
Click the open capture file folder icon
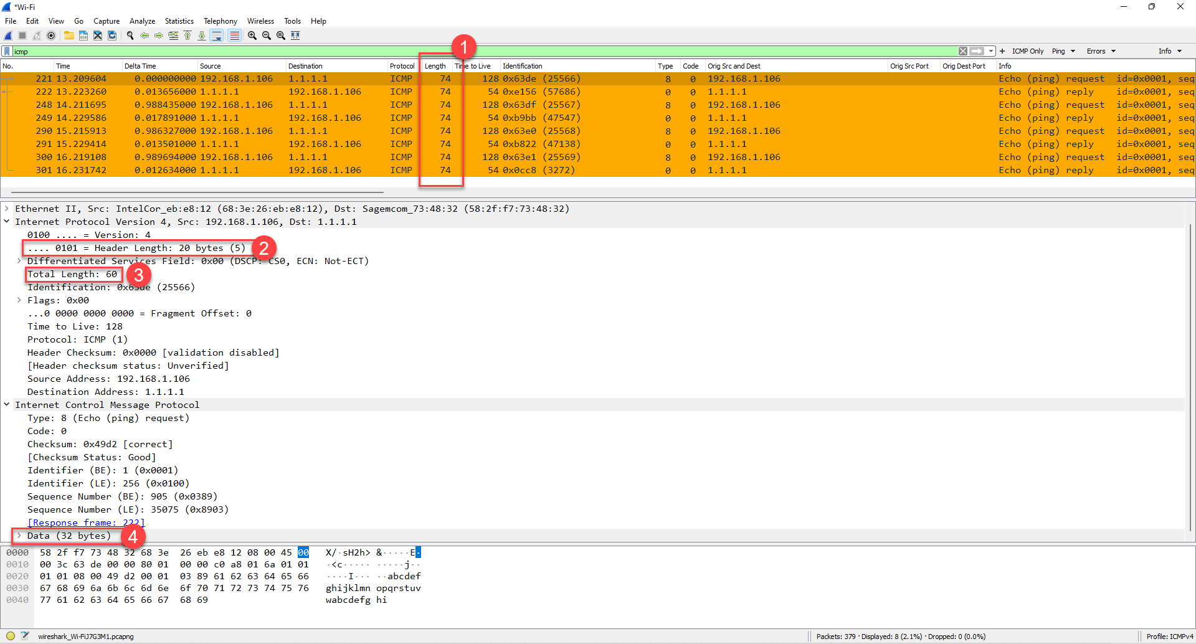69,36
